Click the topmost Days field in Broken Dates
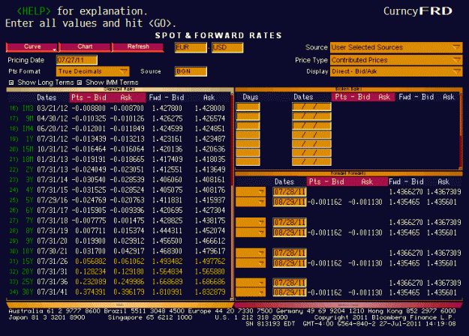This screenshot has height=336, width=469. click(x=248, y=106)
